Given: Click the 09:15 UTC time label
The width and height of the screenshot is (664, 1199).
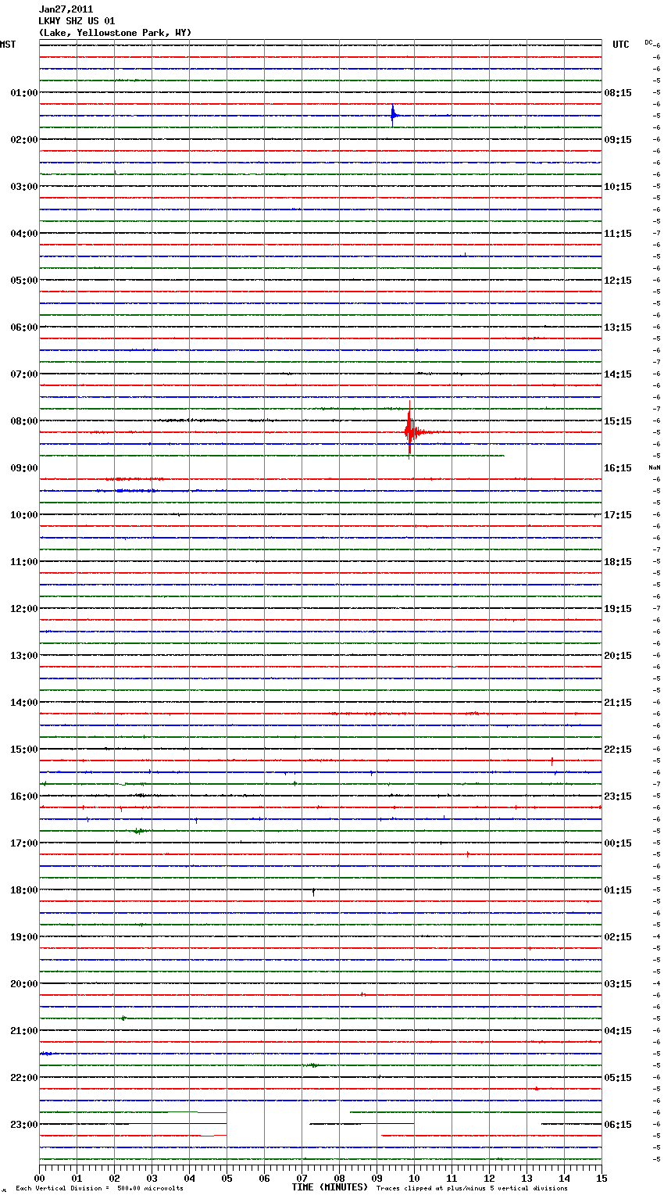Looking at the screenshot, I should click(x=618, y=140).
